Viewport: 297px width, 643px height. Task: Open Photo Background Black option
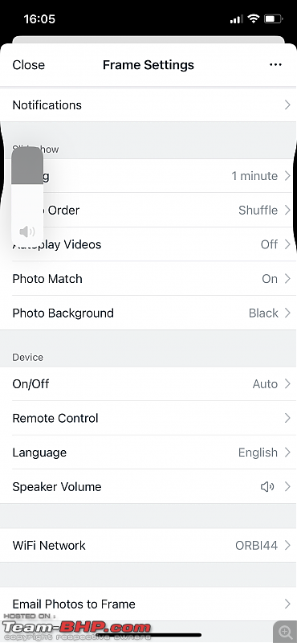[x=148, y=313]
